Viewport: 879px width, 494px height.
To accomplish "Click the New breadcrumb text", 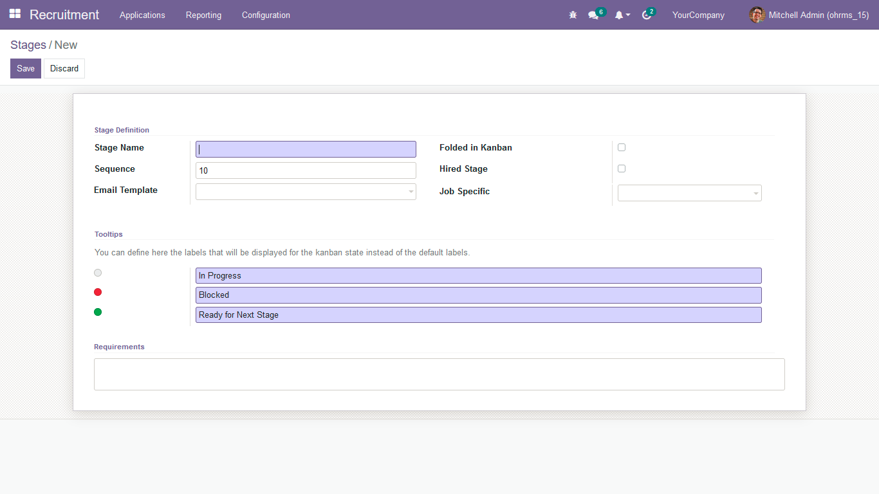I will pos(66,45).
